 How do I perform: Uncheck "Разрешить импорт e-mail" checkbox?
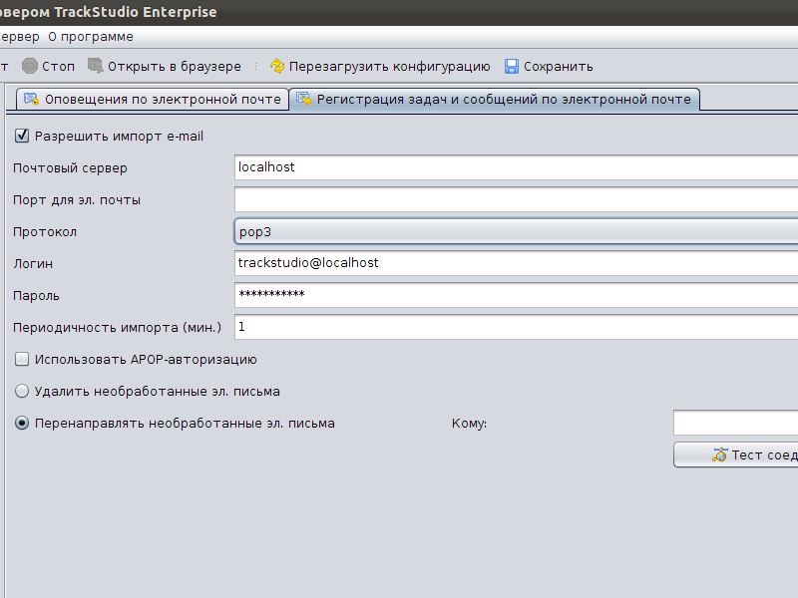pos(23,136)
